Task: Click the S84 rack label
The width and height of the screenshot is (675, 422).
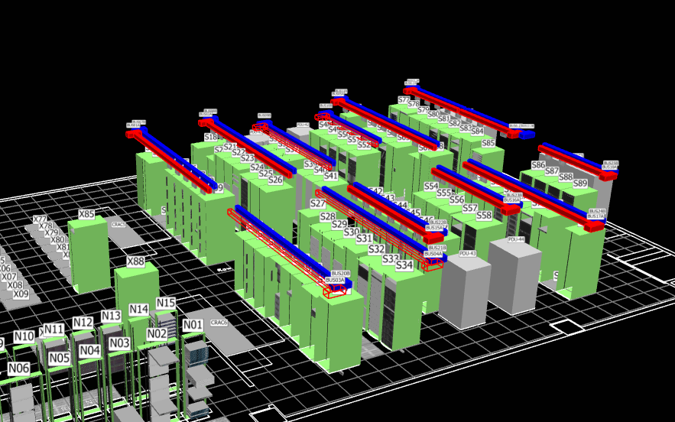Action: point(478,131)
